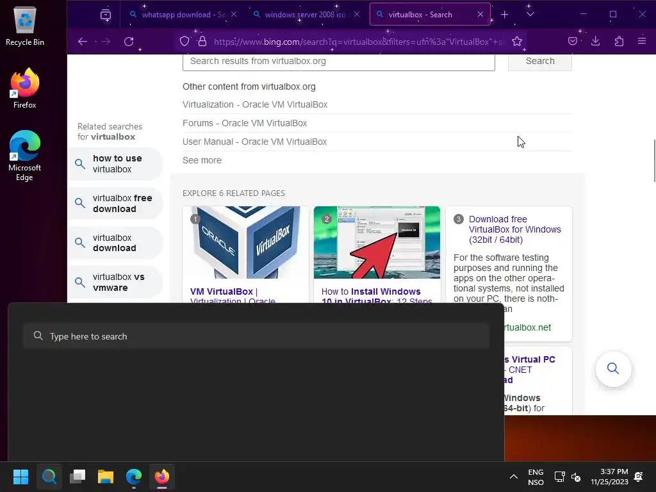Close the virtualbox - Search tab

480,14
